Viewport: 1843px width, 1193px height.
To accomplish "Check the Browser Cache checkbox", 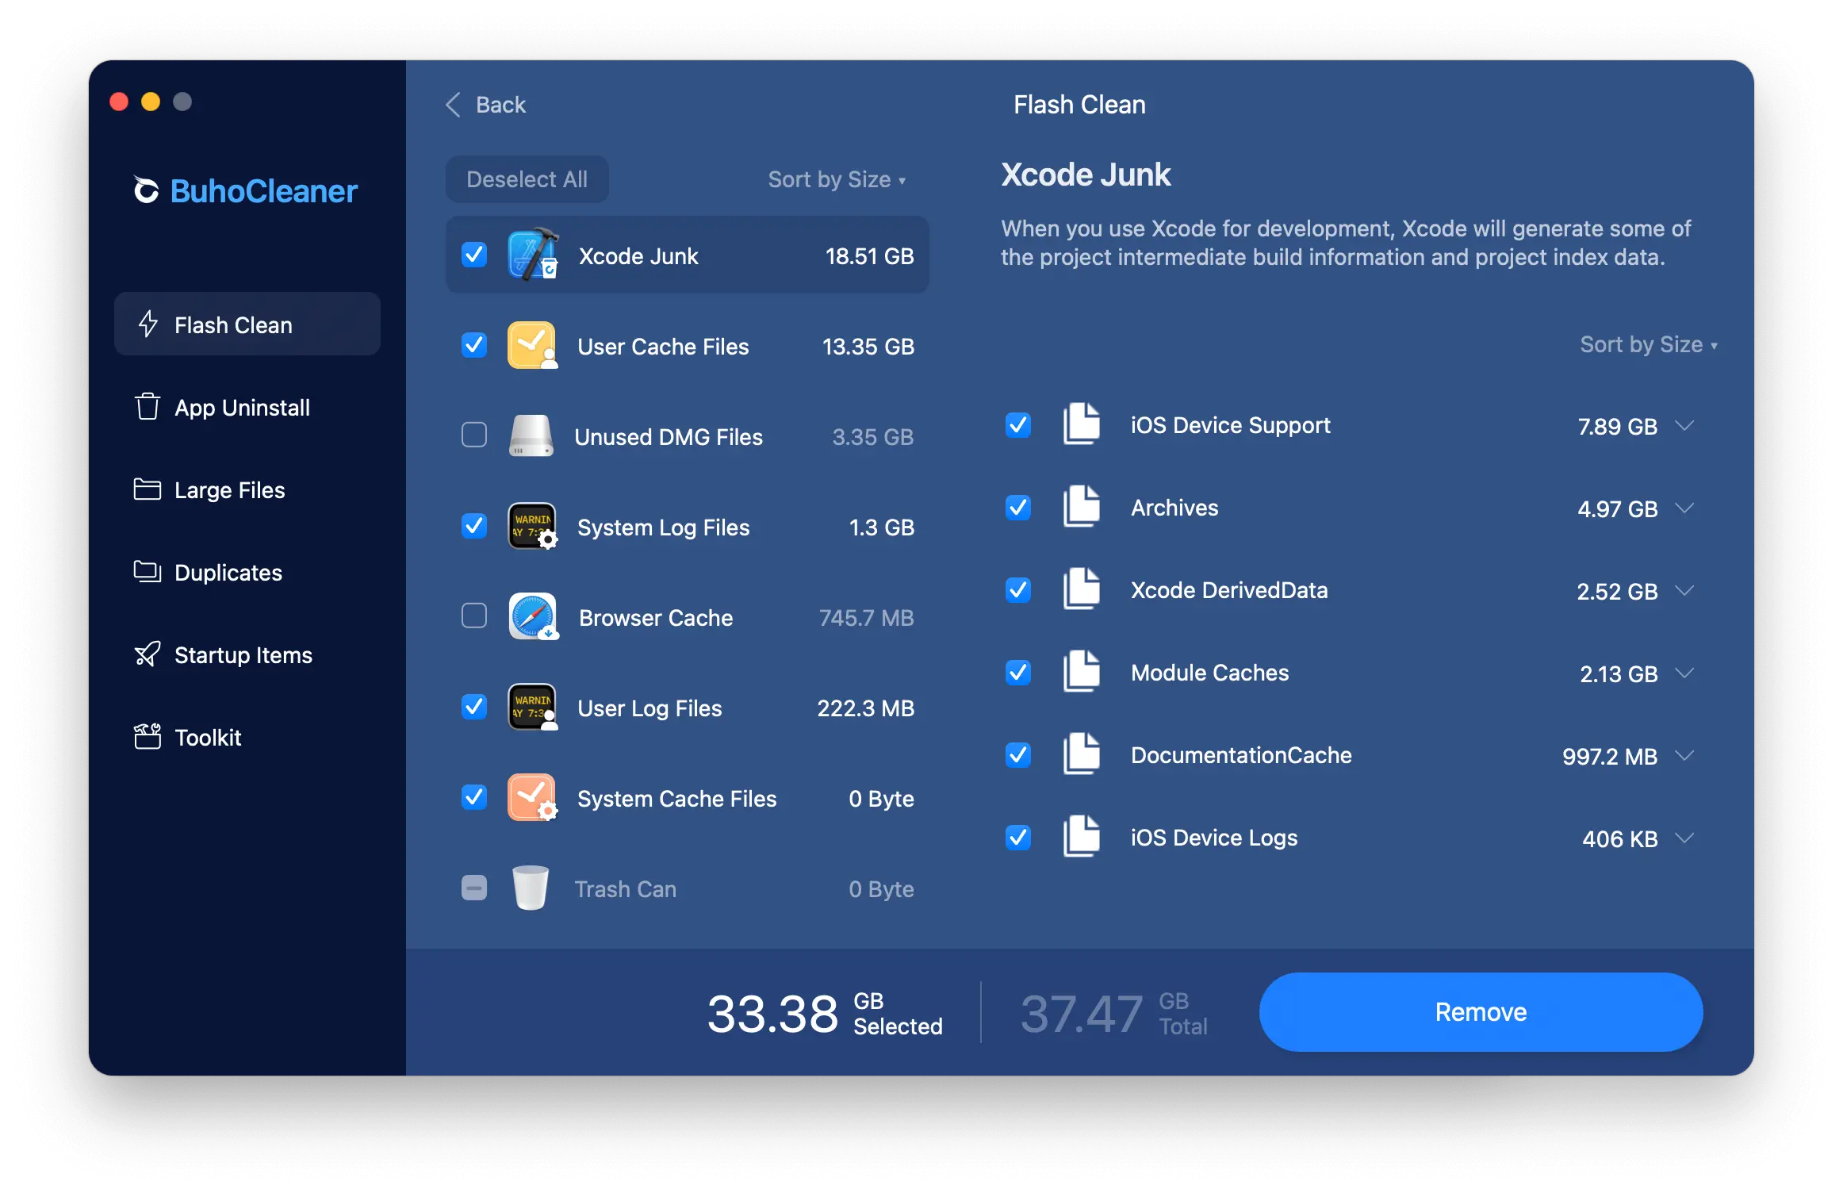I will tap(474, 616).
